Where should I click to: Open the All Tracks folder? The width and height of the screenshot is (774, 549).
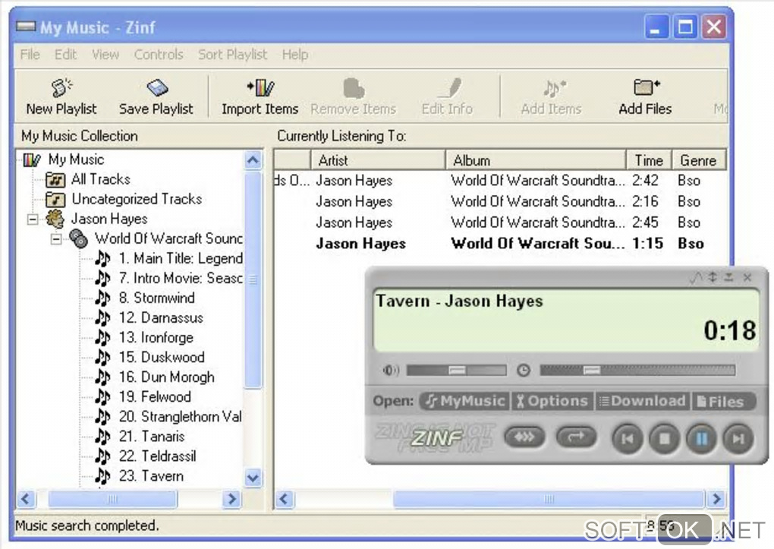coord(55,179)
